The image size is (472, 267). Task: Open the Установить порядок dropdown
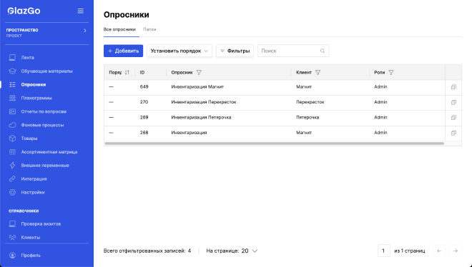point(180,51)
